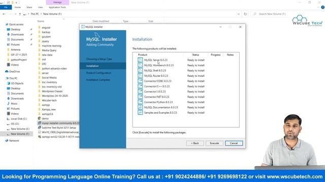This screenshot has width=325, height=182.
Task: Select the Win10_1909_EnglishInternational file
Action: click(60, 132)
